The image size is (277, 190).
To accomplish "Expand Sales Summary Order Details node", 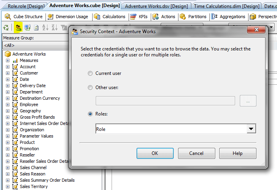I will click(x=8, y=180).
